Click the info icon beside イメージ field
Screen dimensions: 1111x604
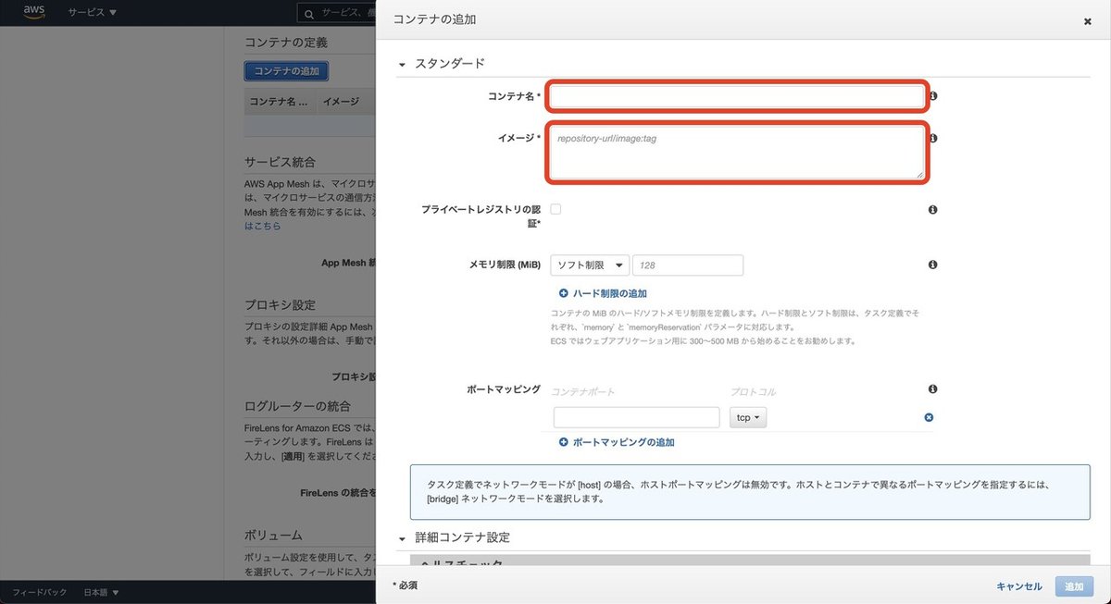tap(932, 137)
